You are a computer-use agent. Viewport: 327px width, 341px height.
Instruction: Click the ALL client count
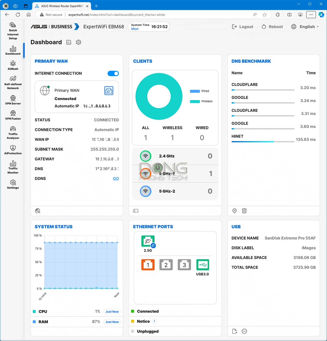click(x=146, y=138)
